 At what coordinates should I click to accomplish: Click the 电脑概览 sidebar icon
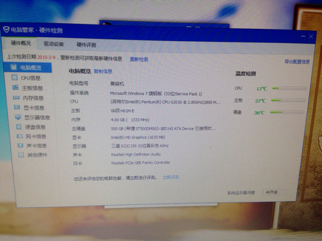14,67
